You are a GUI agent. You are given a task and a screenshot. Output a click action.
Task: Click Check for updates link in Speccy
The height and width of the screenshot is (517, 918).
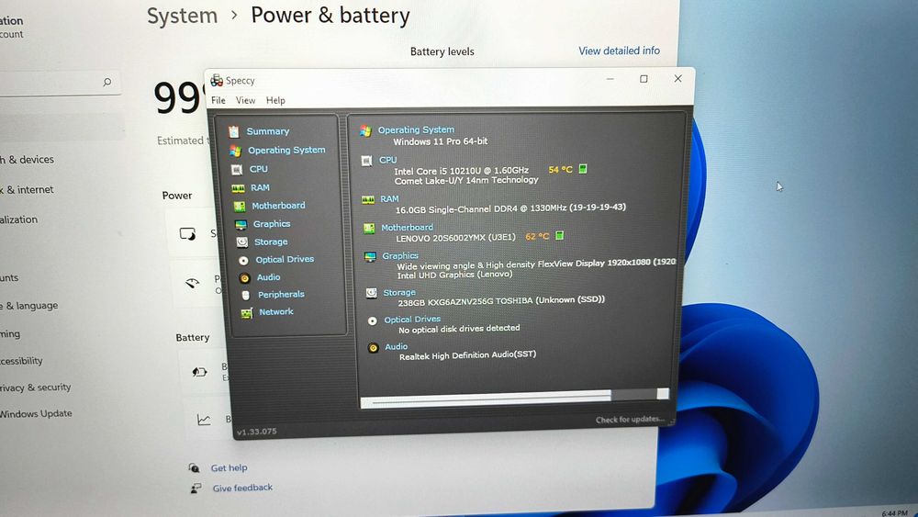click(x=630, y=420)
